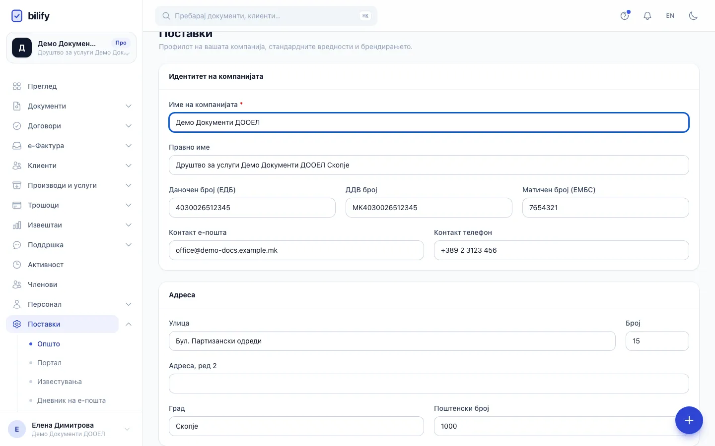Click the Трошоци card icon
Screen dimensions: 715x446
coord(17,205)
